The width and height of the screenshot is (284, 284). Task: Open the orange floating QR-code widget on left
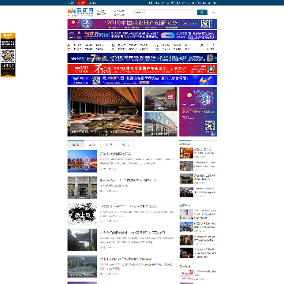[8, 55]
